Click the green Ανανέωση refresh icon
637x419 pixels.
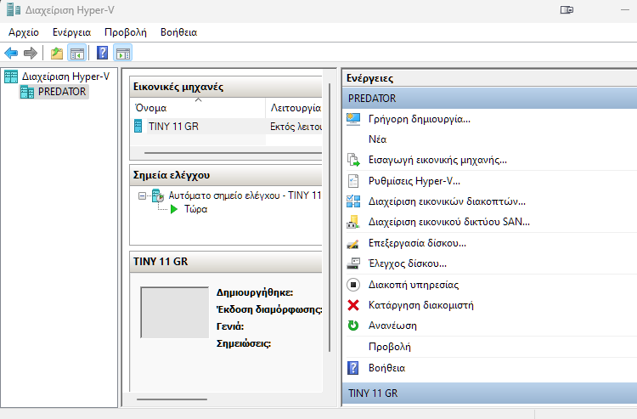353,326
